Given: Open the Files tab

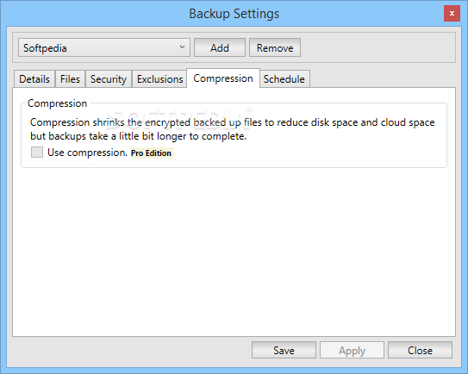Looking at the screenshot, I should 70,79.
